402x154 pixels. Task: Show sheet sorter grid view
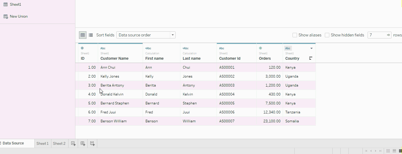pos(388,151)
